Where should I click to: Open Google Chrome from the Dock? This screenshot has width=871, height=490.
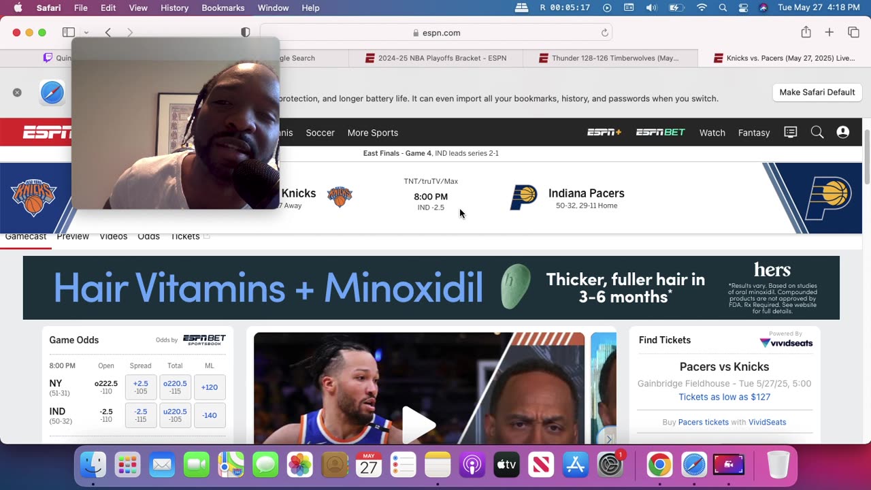click(659, 465)
